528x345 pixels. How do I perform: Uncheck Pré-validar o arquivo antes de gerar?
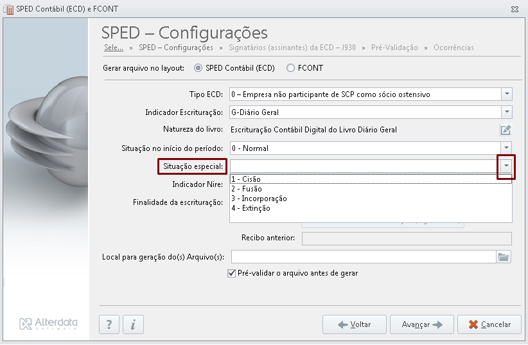(232, 273)
